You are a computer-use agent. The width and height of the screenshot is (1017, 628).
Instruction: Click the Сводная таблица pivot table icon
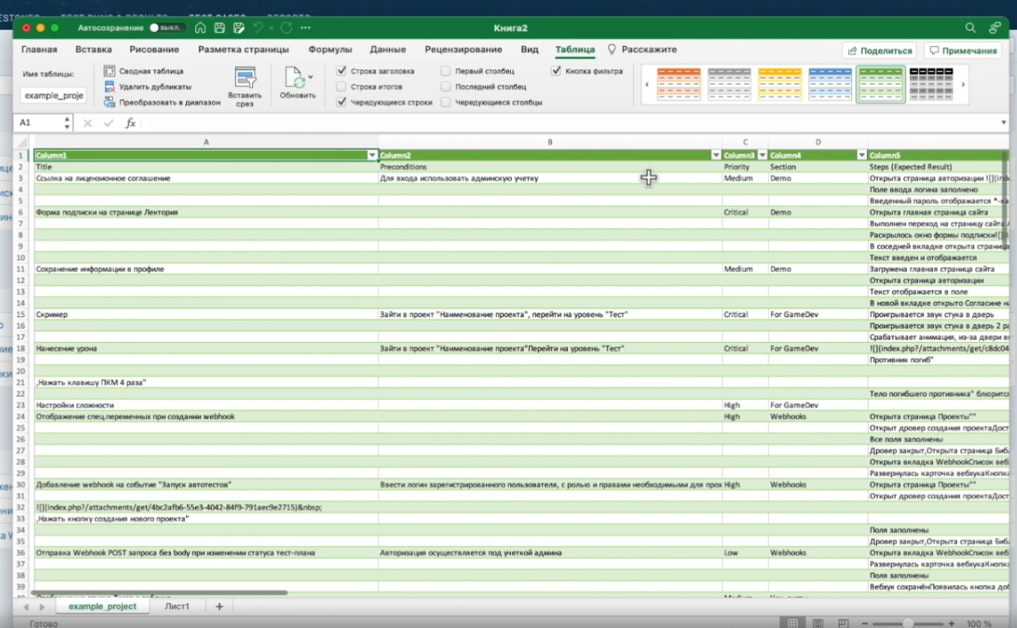click(x=110, y=71)
